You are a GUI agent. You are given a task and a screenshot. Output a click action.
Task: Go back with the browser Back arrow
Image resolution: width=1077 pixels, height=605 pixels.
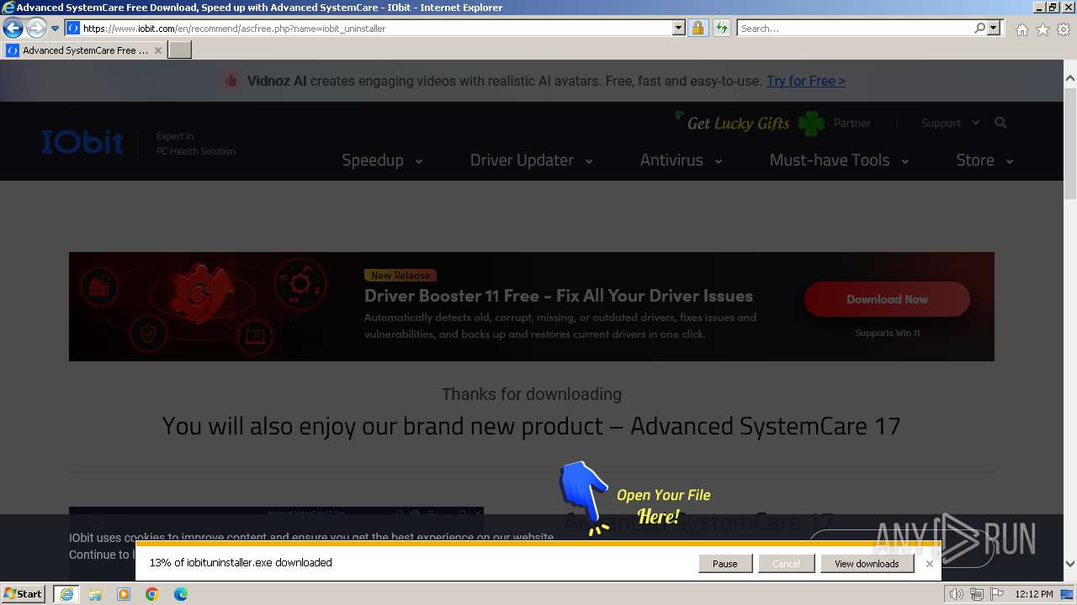click(13, 28)
